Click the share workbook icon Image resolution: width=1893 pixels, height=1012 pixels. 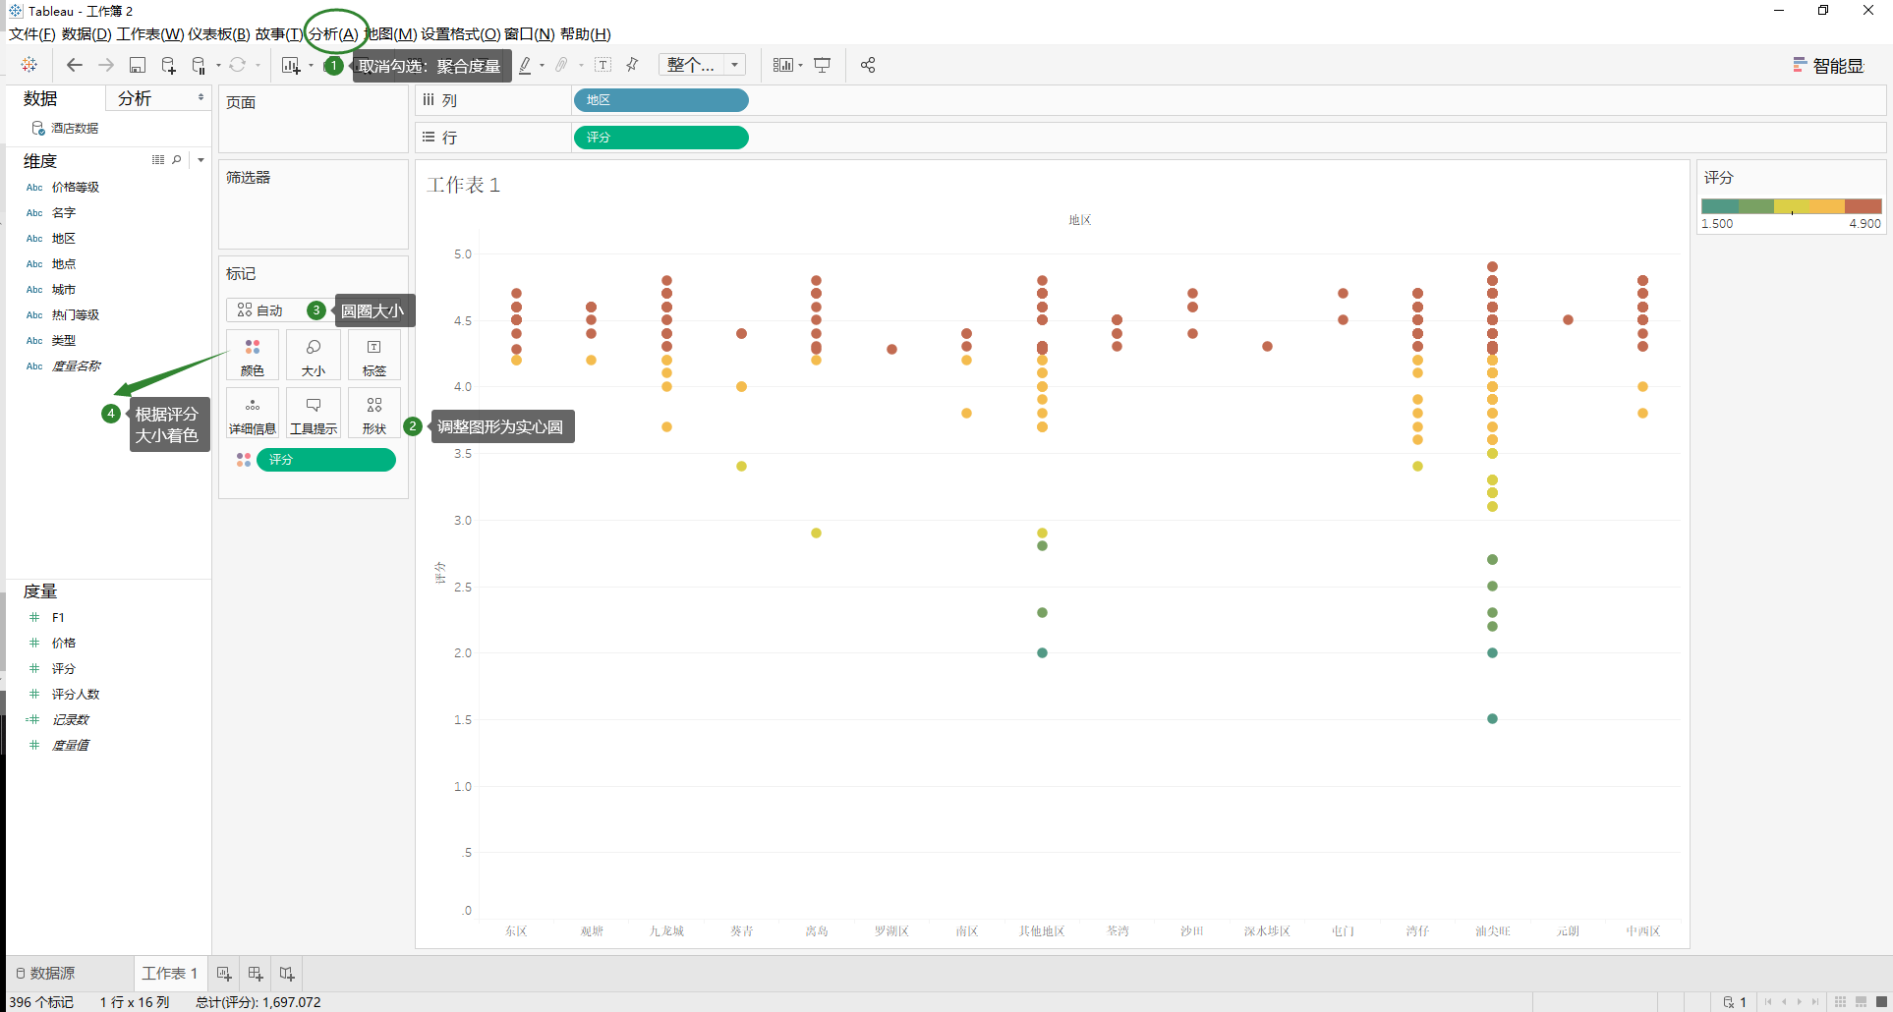[868, 65]
